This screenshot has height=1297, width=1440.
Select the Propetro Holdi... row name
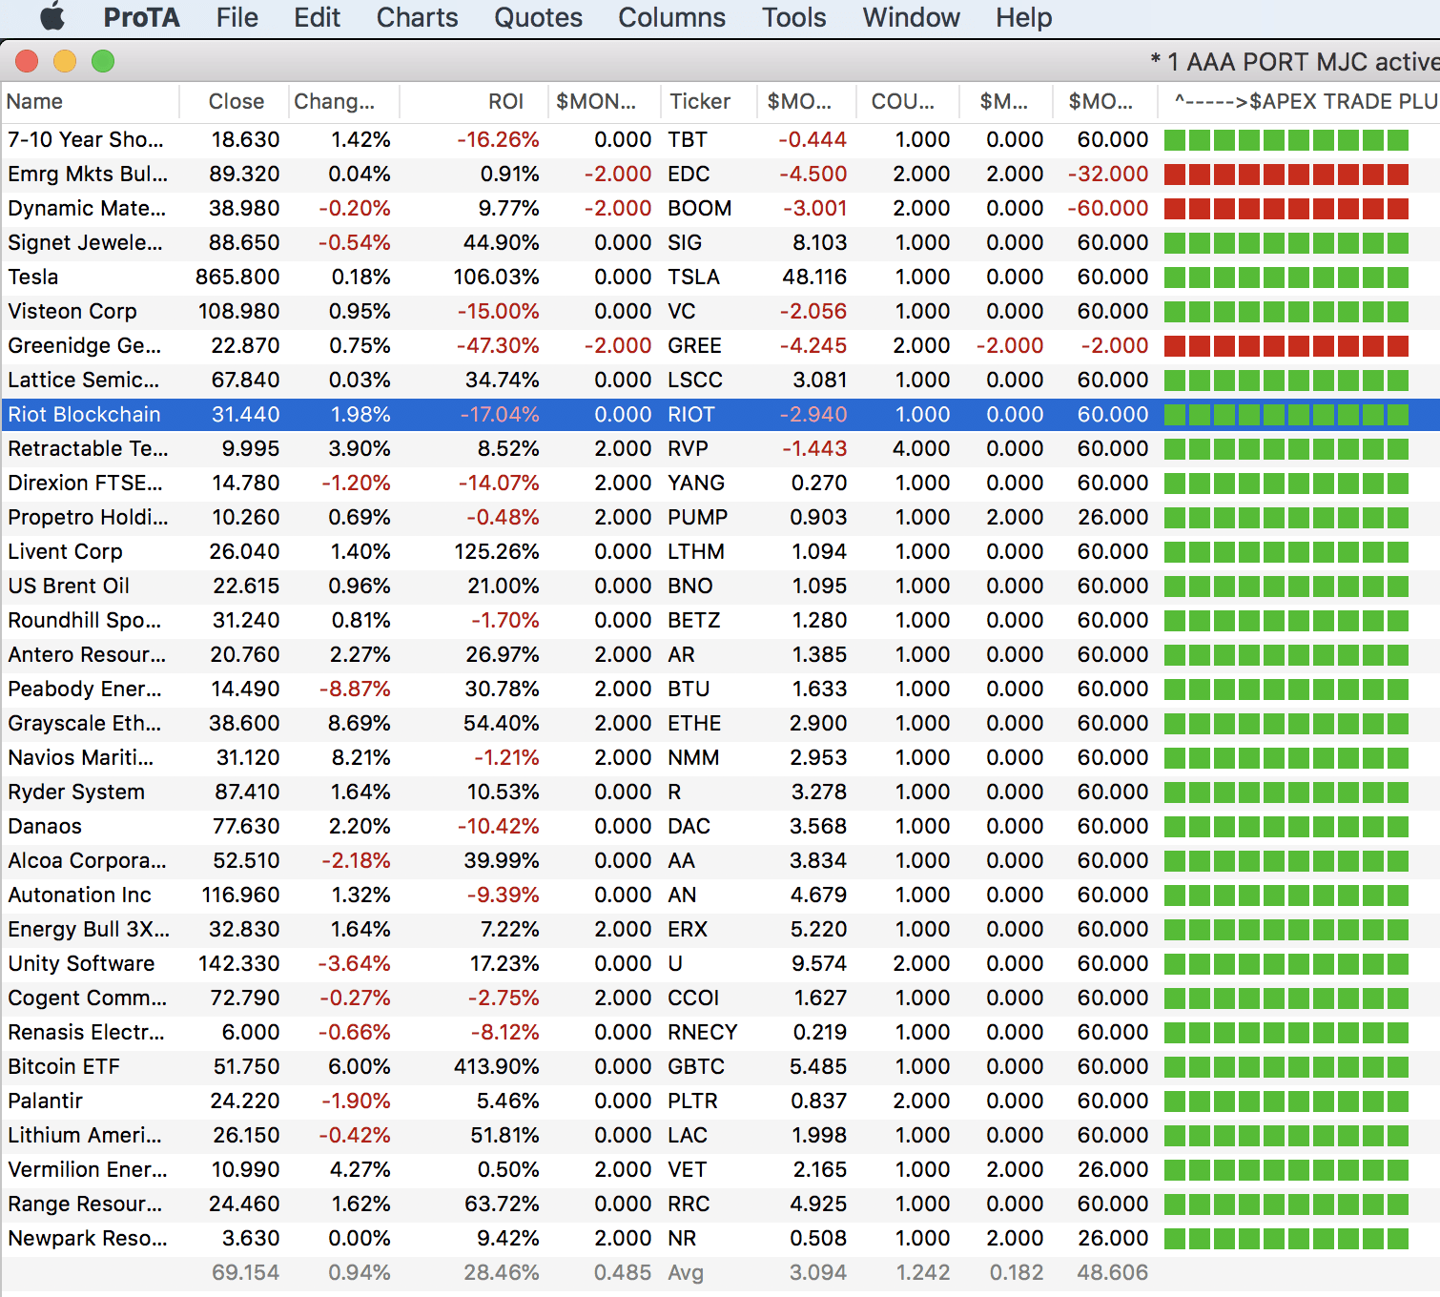[x=88, y=518]
